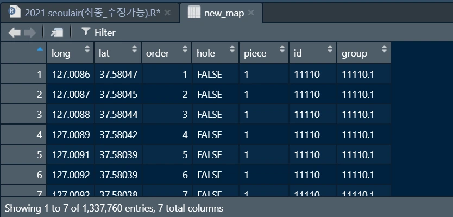453x217 pixels.
Task: Click the order column header label
Action: [158, 53]
